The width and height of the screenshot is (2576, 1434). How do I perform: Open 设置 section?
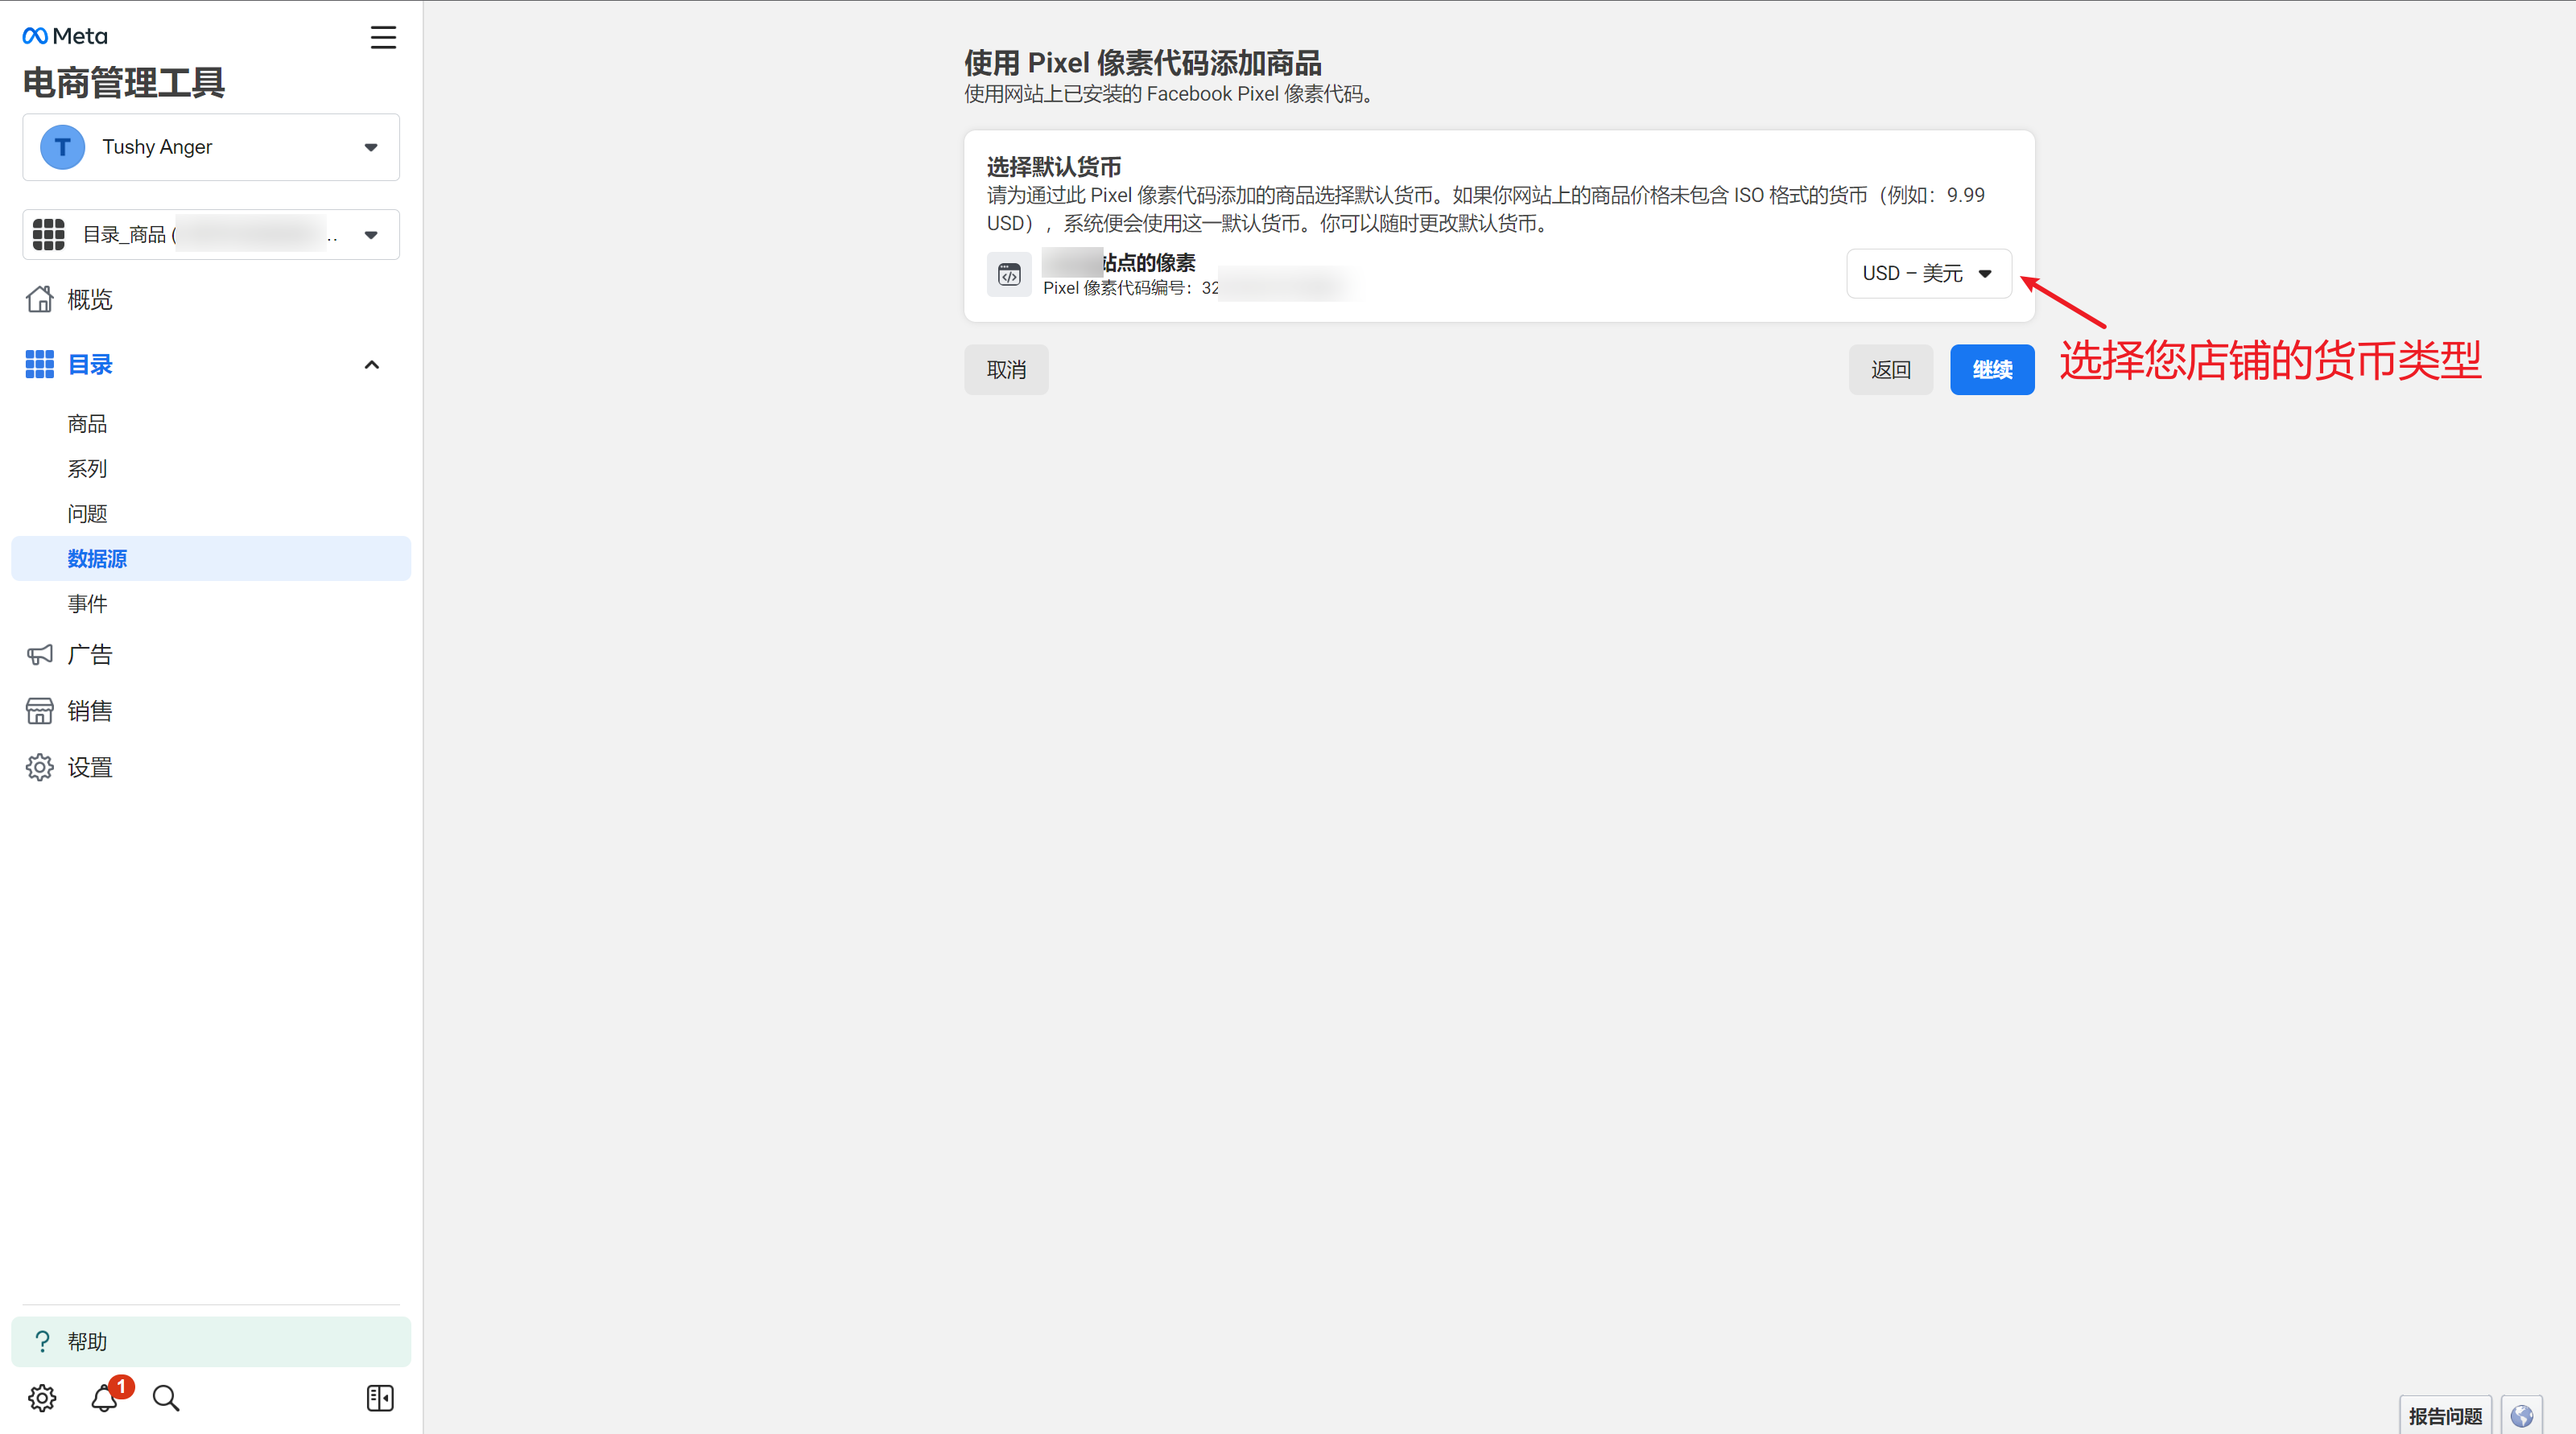coord(90,768)
